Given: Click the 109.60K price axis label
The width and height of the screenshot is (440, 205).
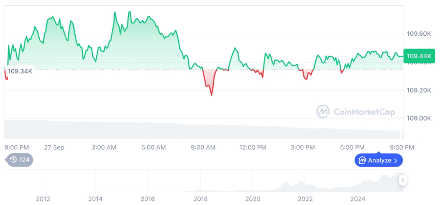Looking at the screenshot, I should pyautogui.click(x=419, y=34).
